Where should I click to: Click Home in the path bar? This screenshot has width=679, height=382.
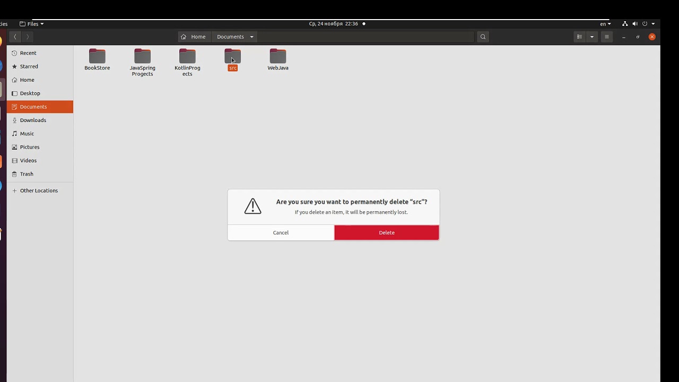click(x=193, y=37)
